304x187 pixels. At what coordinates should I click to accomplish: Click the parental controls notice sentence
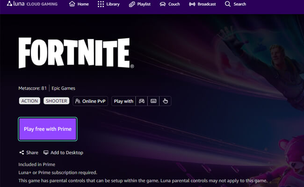point(143,181)
